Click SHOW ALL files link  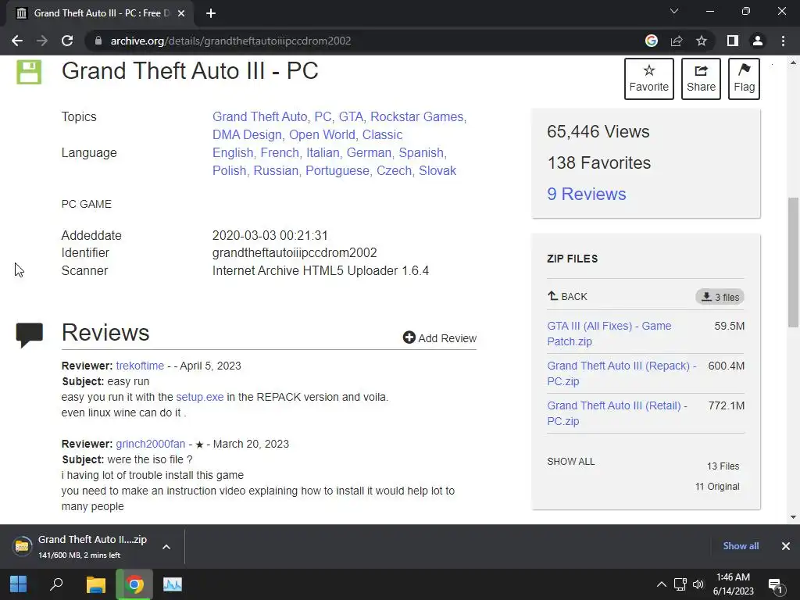pos(571,461)
